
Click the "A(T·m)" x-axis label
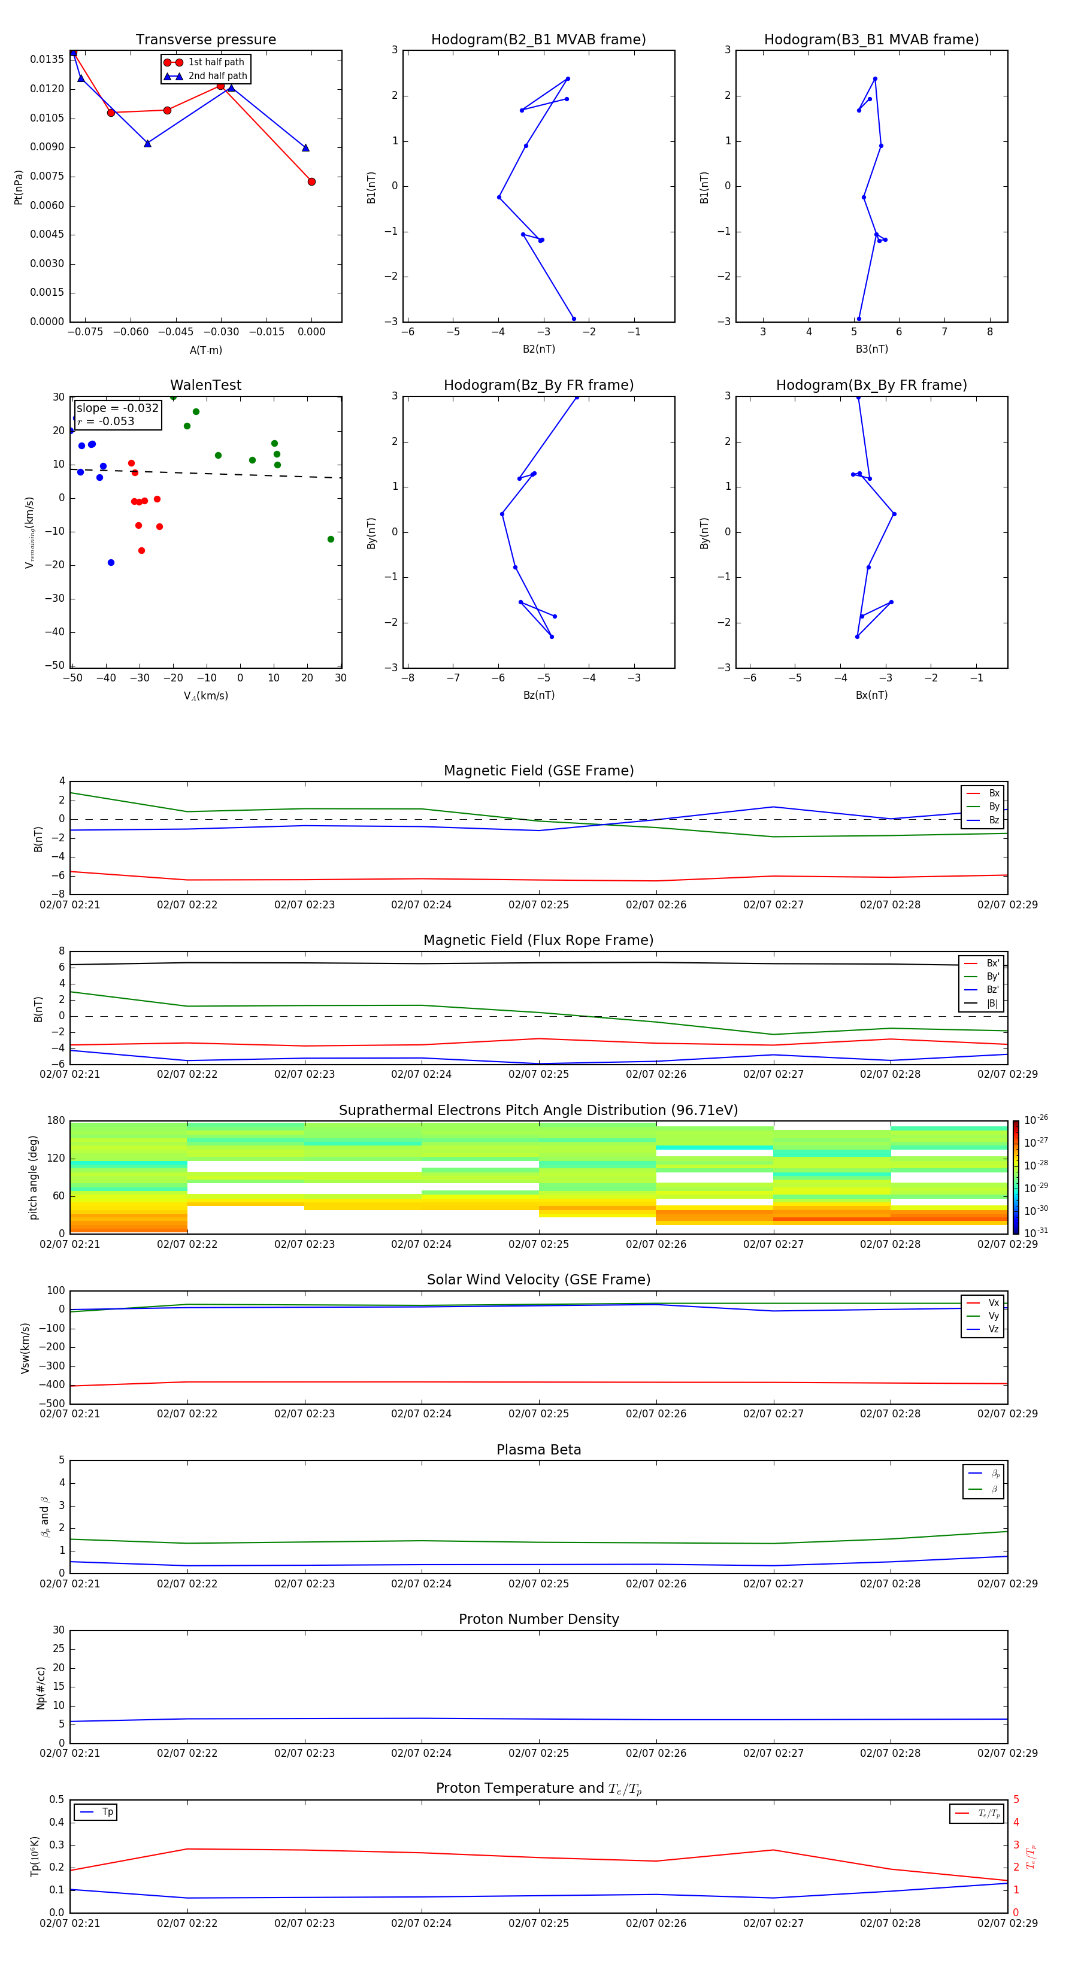(x=205, y=350)
